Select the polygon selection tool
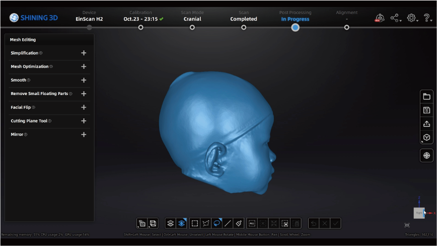This screenshot has height=246, width=437. tap(206, 223)
